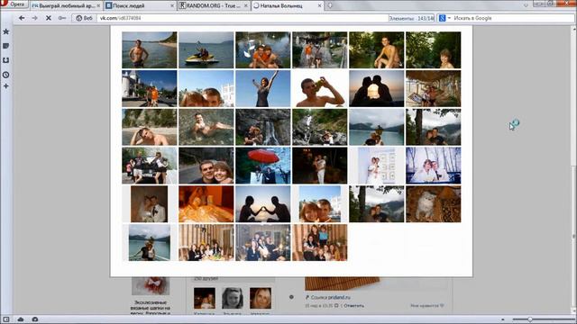Click the Opera Turbo icon in the status bar
This screenshot has height=324, width=577.
(x=35, y=319)
